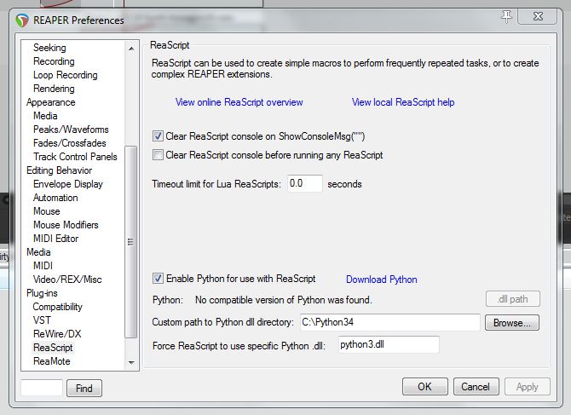Click the OK button
The image size is (571, 415).
click(x=425, y=387)
